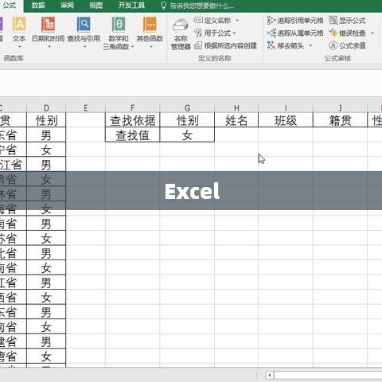Screen dimensions: 382x382
Task: Select column E header
Action: coord(85,107)
